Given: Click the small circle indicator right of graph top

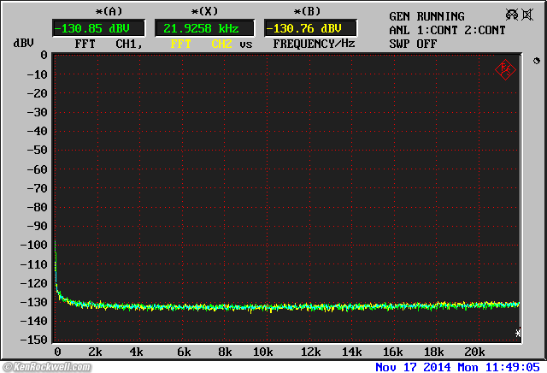Looking at the screenshot, I should (536, 62).
